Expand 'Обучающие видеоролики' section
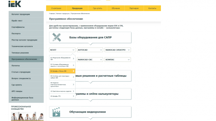Screen dimensions: 216x121 (90, 112)
